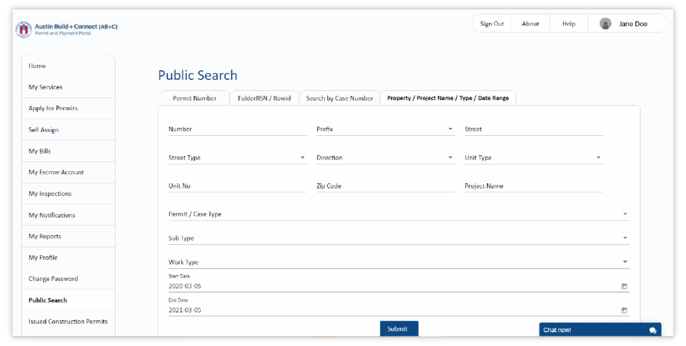Expand the Prefix dropdown
Viewport: 686px width, 346px height.
click(451, 129)
